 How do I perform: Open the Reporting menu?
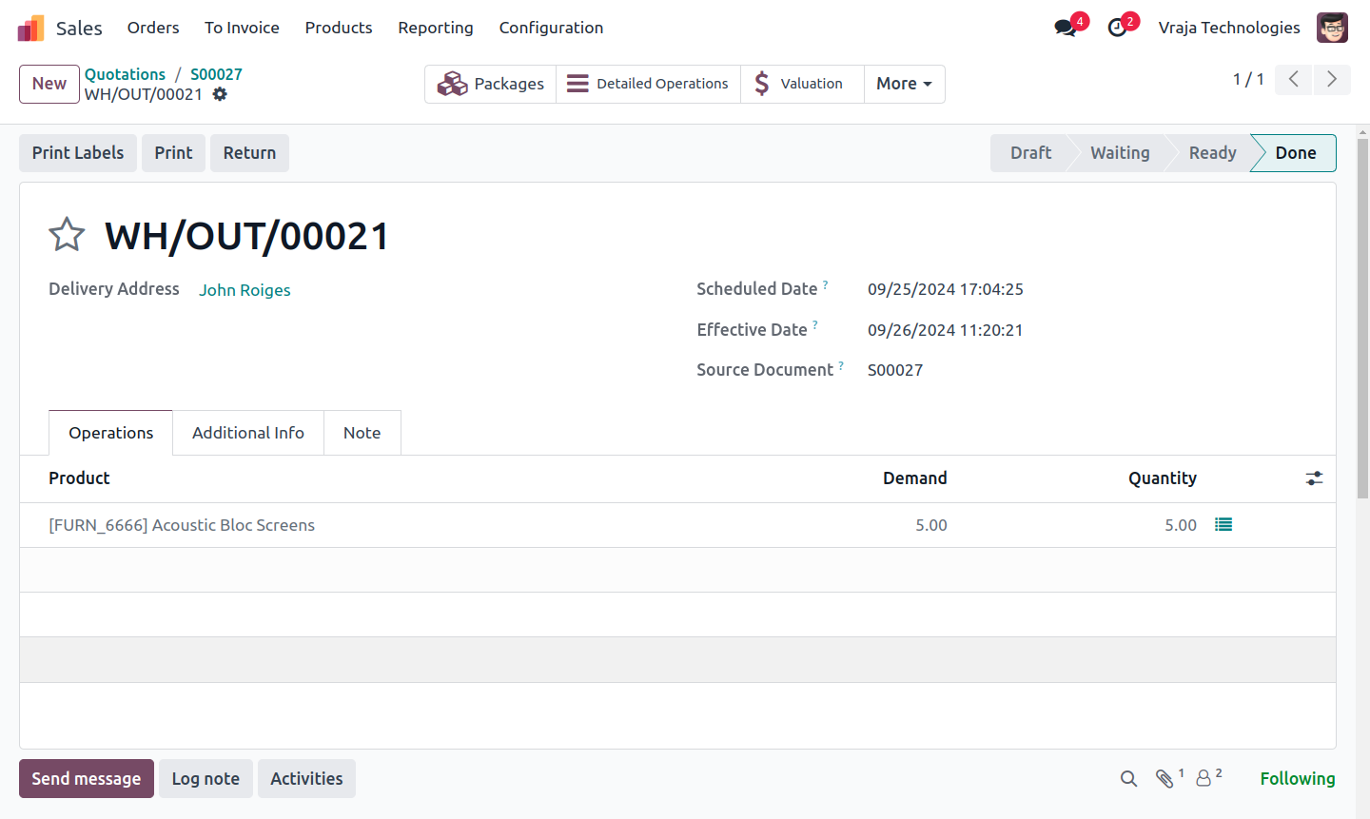436,28
